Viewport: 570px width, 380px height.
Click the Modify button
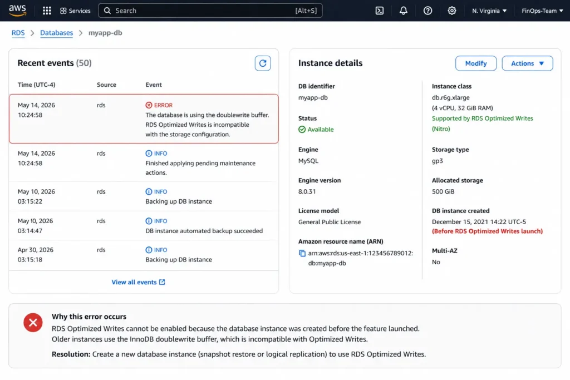[475, 63]
